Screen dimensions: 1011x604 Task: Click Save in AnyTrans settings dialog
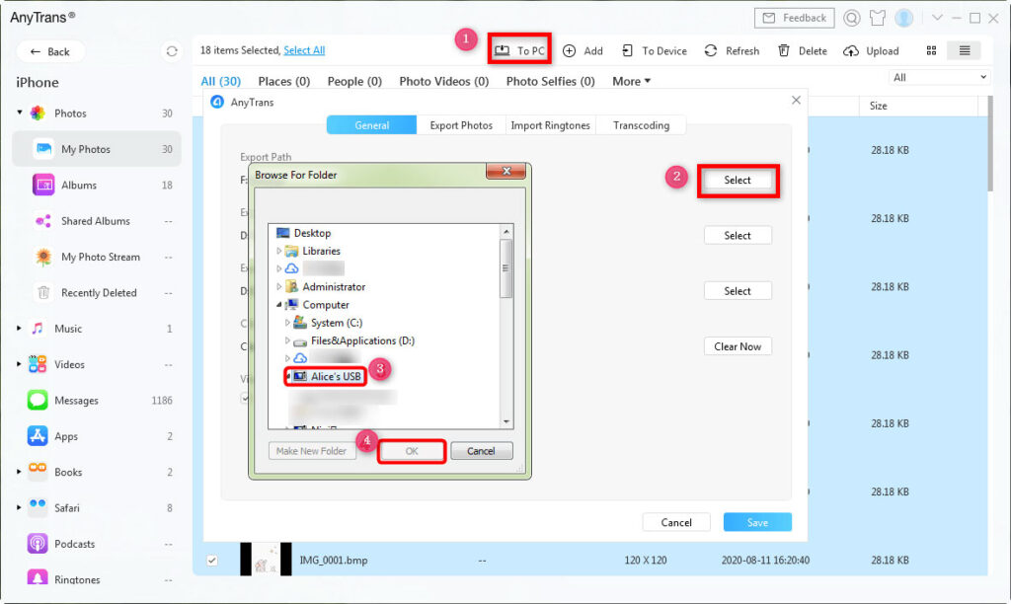tap(757, 522)
